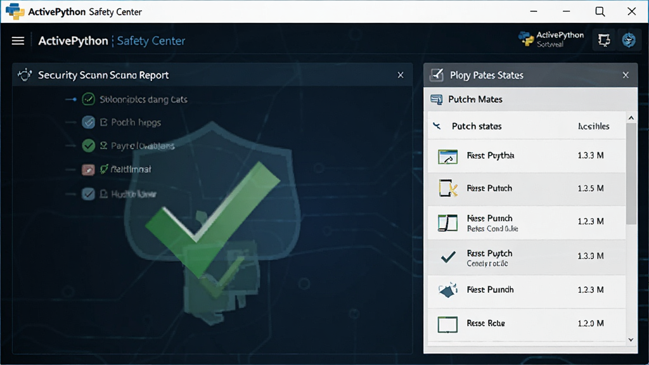Select the Pocth hrpgs item
This screenshot has width=649, height=365.
click(x=136, y=122)
